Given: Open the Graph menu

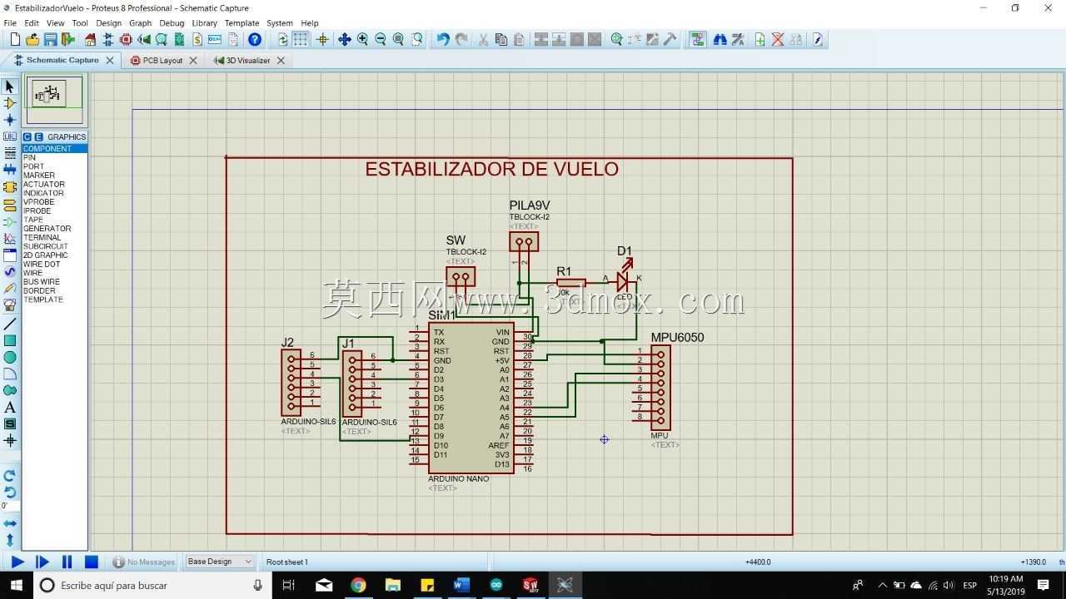Looking at the screenshot, I should coord(140,23).
